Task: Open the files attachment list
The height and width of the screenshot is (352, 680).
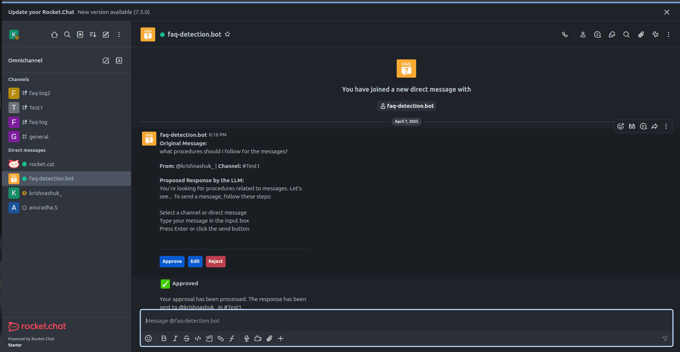Action: point(641,34)
